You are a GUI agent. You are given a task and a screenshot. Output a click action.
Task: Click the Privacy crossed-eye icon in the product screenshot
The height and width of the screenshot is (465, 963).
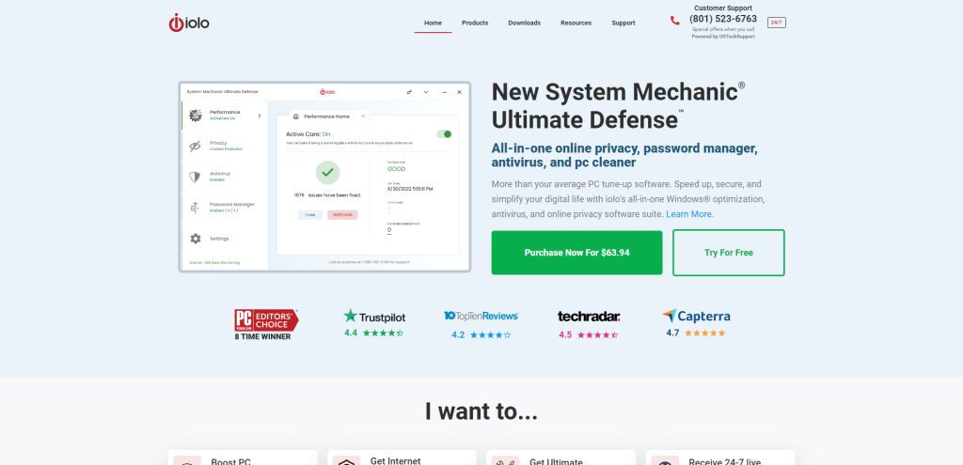pos(196,146)
